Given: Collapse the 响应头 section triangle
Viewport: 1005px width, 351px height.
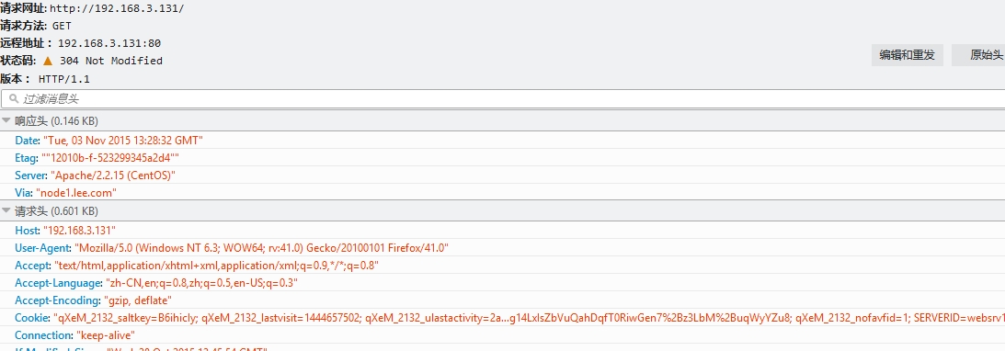Looking at the screenshot, I should click(x=6, y=121).
